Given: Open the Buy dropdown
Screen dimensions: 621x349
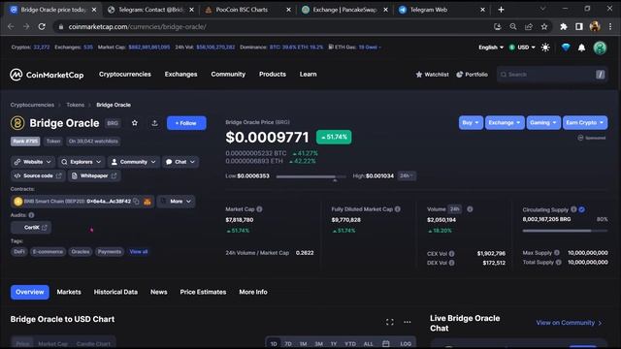Looking at the screenshot, I should [471, 123].
